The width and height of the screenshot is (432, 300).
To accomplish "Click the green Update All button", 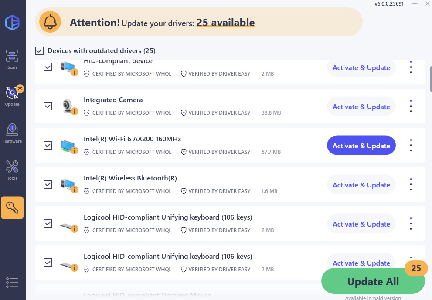I will point(373,282).
